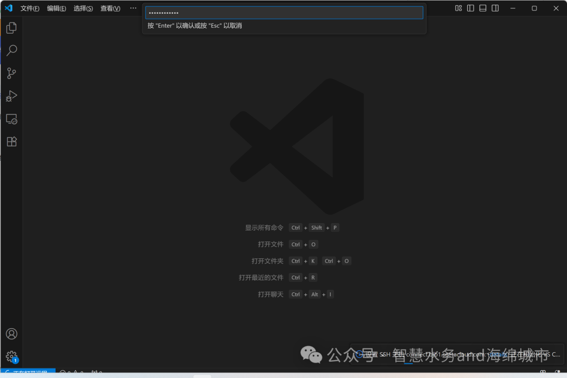Toggle the bottom panel visibility
Viewport: 567px width, 378px height.
483,8
